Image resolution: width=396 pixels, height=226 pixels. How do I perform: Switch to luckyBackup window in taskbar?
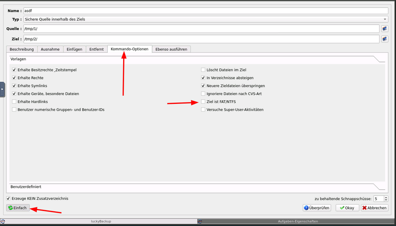99,222
